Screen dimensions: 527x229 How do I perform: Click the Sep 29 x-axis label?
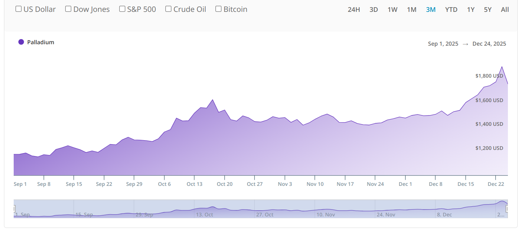pyautogui.click(x=134, y=184)
